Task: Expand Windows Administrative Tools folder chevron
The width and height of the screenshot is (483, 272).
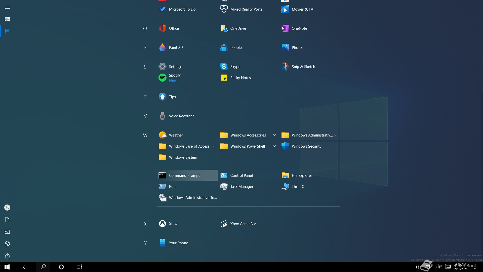Action: point(336,135)
